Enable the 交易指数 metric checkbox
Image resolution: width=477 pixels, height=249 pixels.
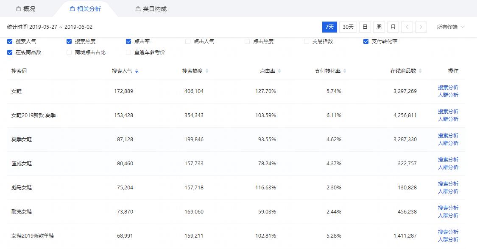(307, 41)
